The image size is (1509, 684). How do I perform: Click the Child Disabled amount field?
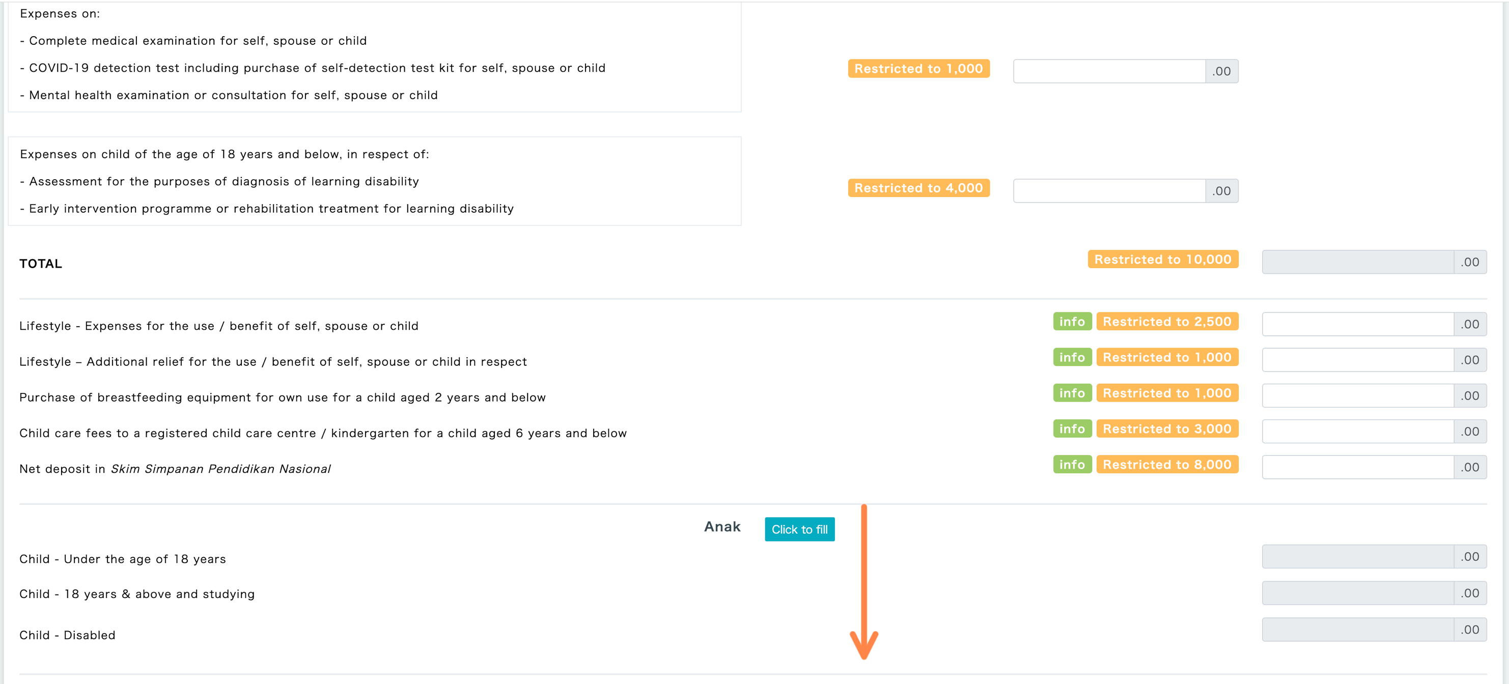coord(1357,629)
